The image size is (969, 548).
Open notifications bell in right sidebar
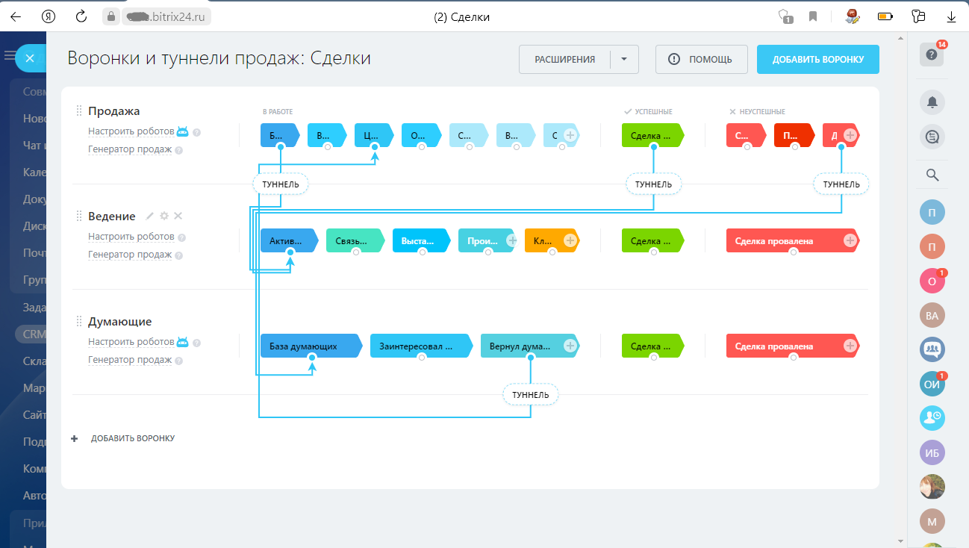[x=932, y=102]
